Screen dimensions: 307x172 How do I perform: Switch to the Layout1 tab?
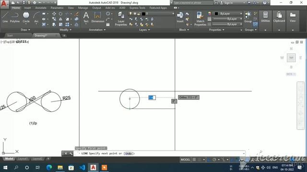[23, 159]
